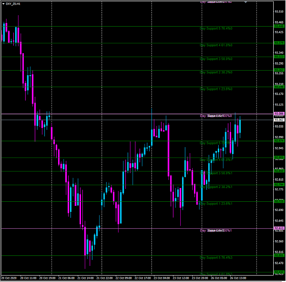Click the 'Day Support 5 76.4%0' label

click(216, 28)
